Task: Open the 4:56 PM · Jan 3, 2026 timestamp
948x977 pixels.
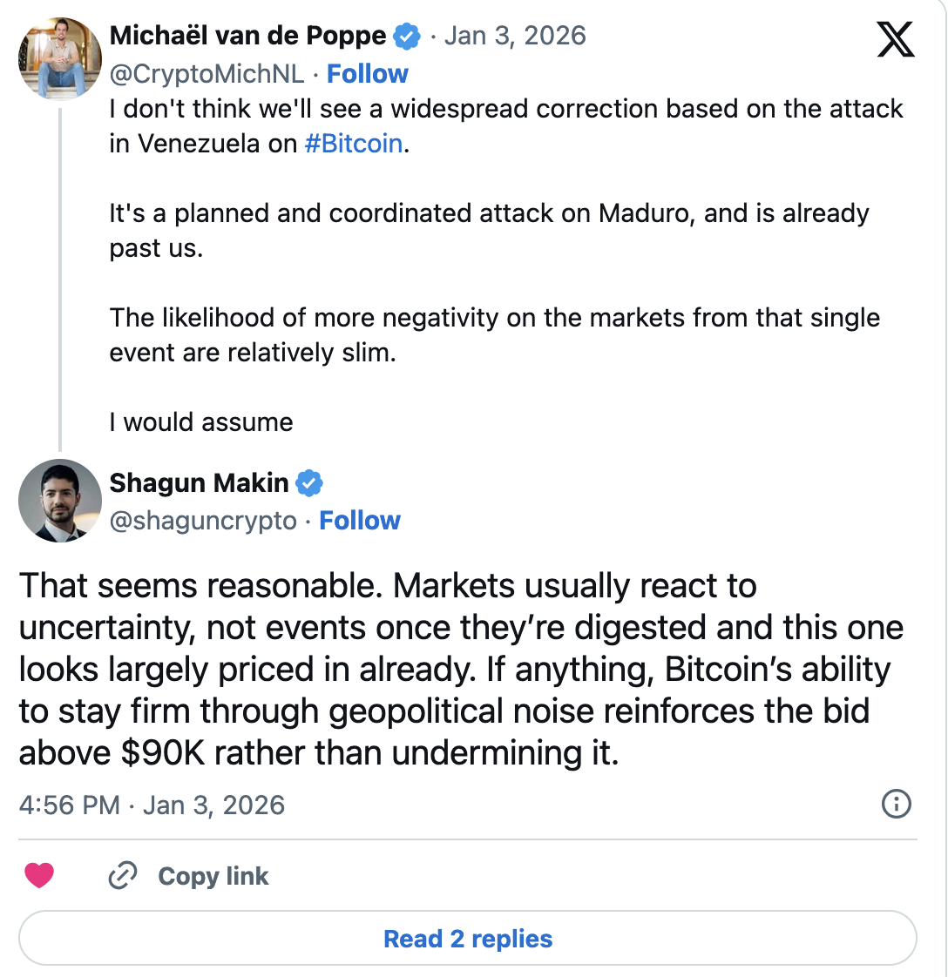Action: pos(152,805)
